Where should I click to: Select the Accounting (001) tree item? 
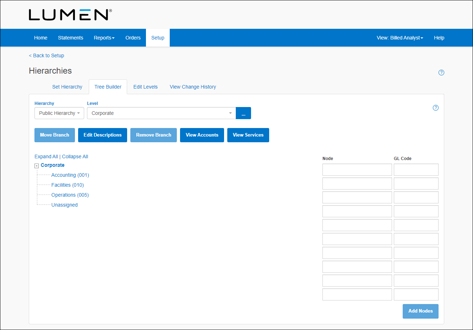coord(70,175)
